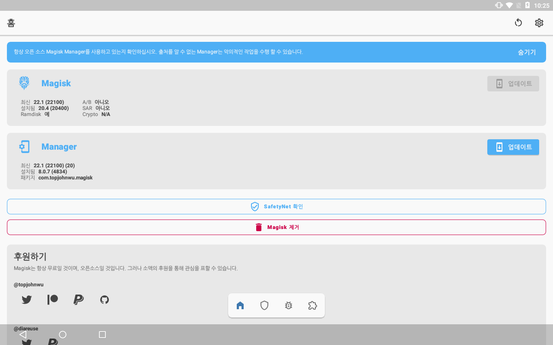The image size is (553, 345).
Task: Run the SafetyNet 확인 check
Action: pos(276,207)
